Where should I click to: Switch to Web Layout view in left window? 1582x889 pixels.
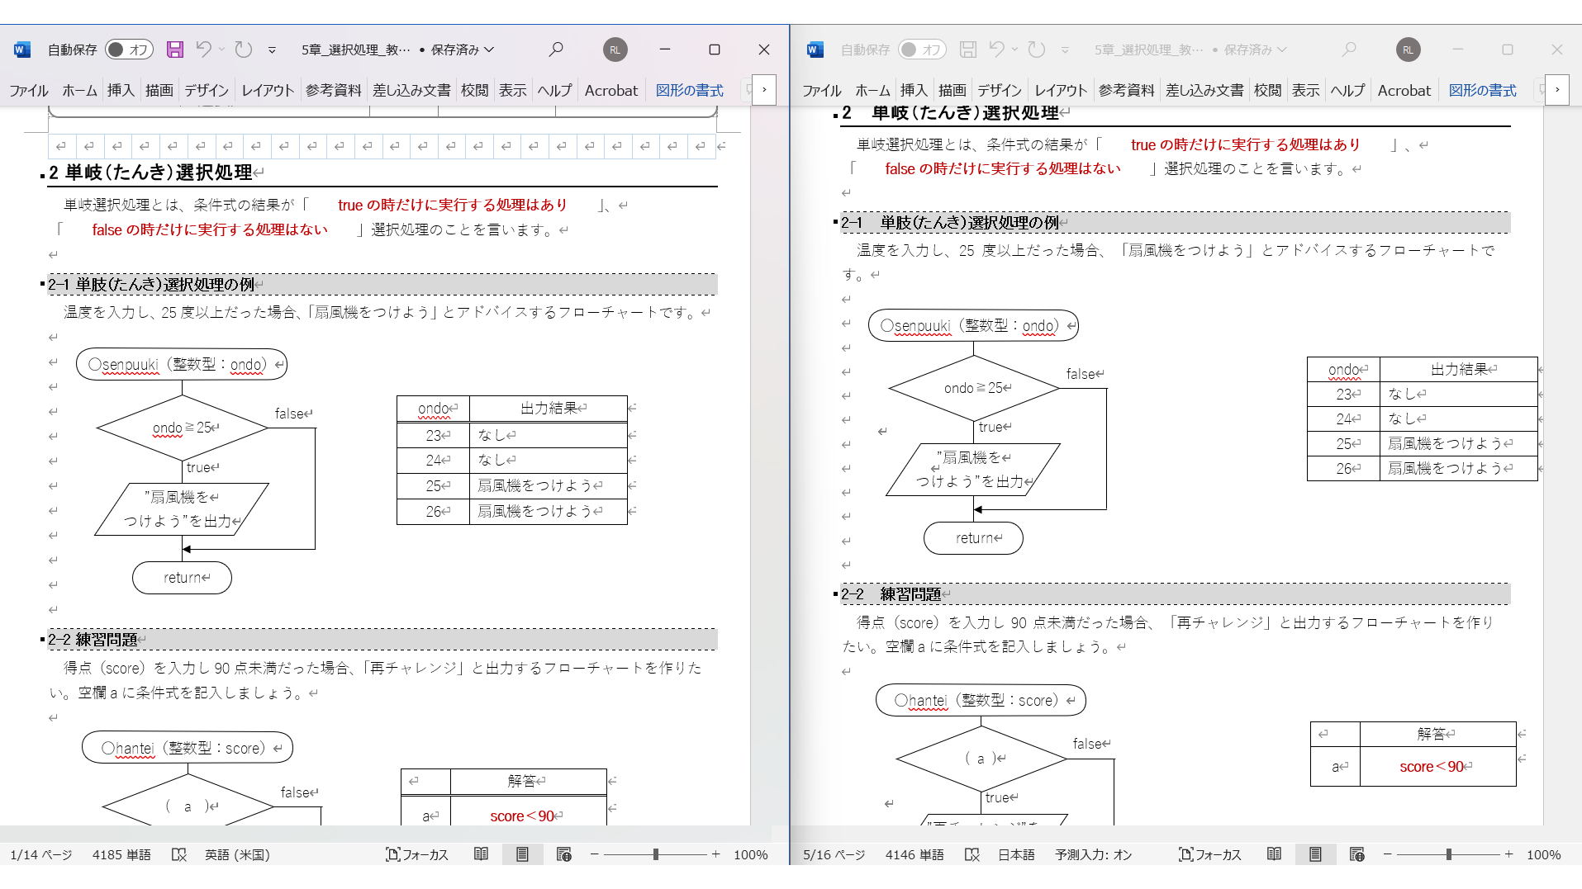(564, 854)
